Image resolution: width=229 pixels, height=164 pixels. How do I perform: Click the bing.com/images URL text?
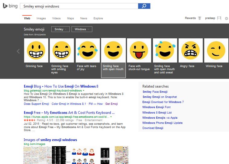tap(34, 144)
